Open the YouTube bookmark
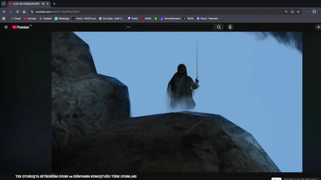The height and width of the screenshot is (180, 321). [x=30, y=18]
